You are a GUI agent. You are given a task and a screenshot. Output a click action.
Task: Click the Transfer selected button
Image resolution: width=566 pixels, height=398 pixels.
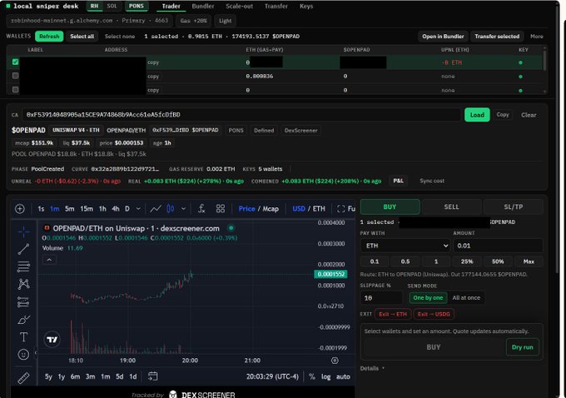497,37
